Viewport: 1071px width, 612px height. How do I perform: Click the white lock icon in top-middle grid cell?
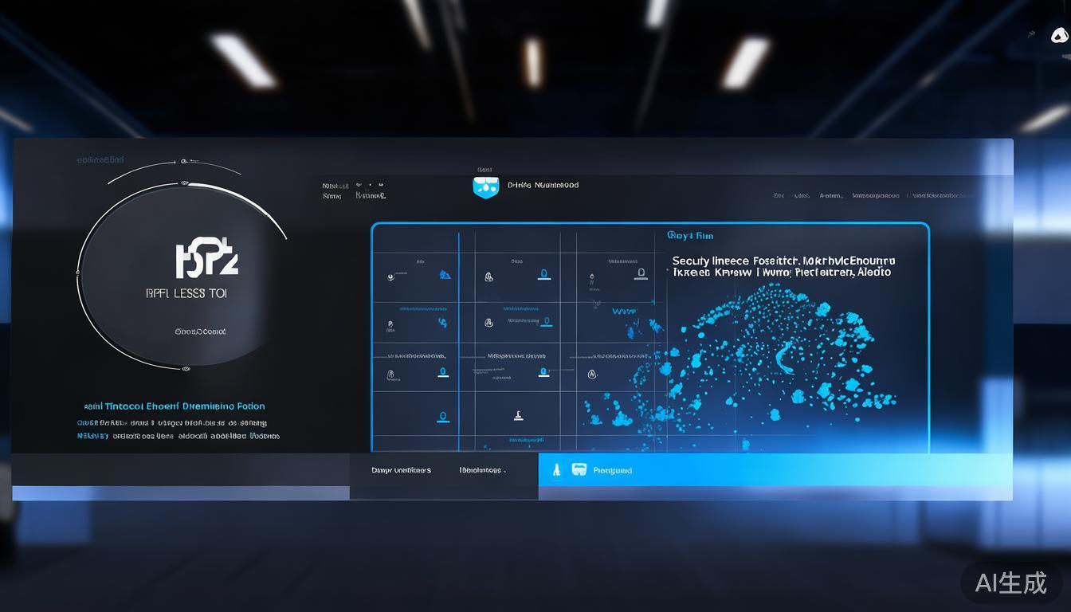point(488,277)
